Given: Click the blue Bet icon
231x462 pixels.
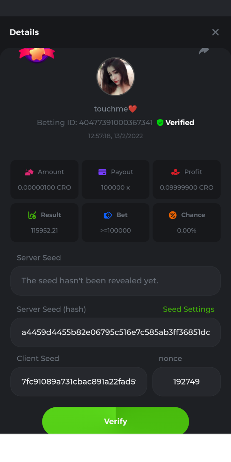Looking at the screenshot, I should pyautogui.click(x=108, y=215).
